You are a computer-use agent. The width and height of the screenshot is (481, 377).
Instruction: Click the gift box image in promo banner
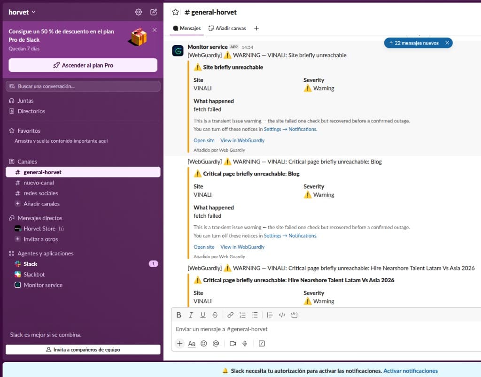point(138,37)
